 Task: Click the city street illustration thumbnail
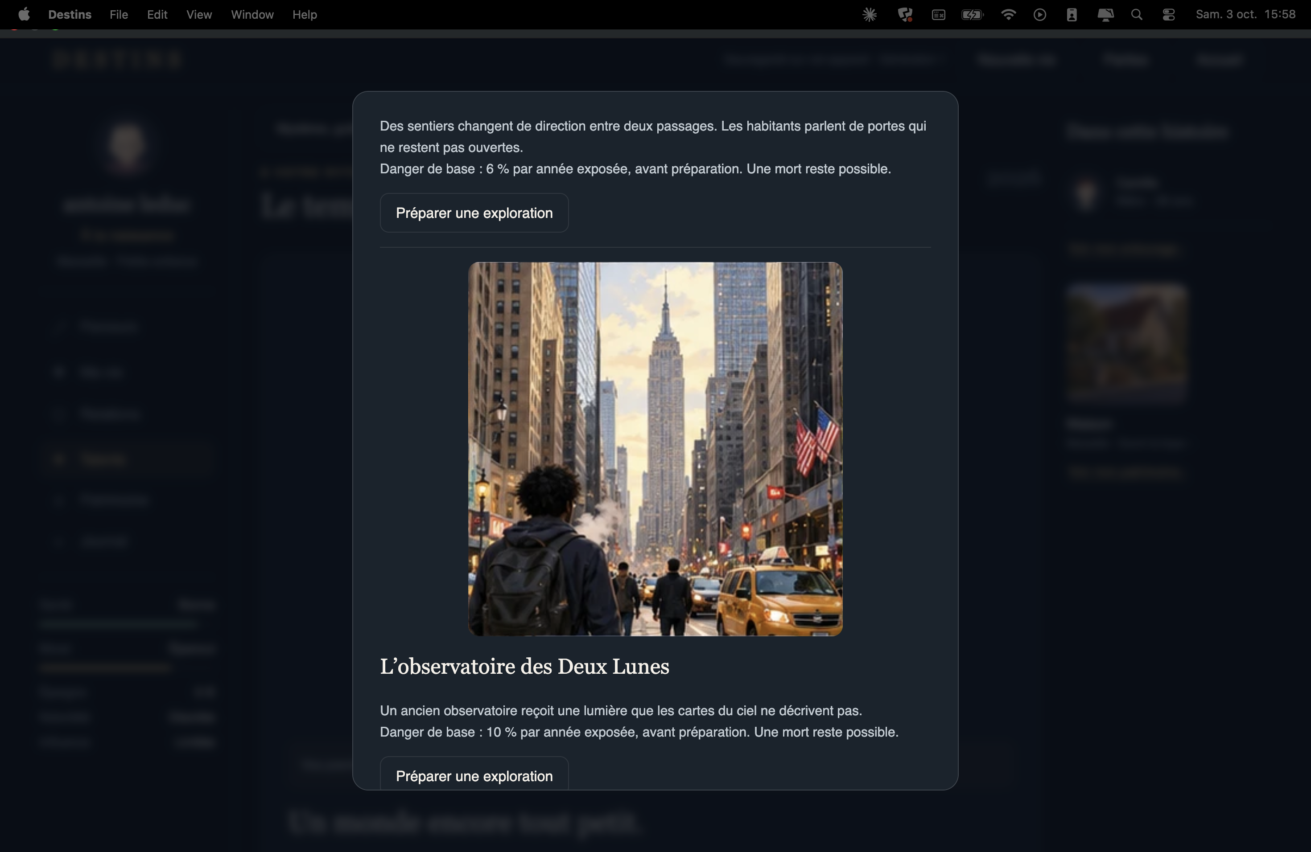(655, 449)
